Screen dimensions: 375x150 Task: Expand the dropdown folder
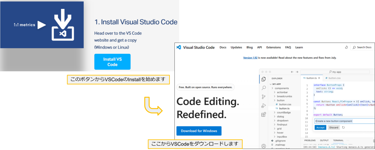(x=282, y=121)
